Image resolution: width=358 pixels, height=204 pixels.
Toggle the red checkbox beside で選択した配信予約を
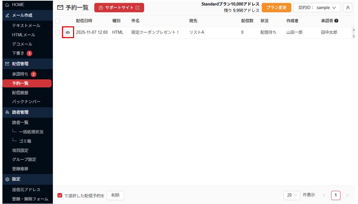point(60,195)
